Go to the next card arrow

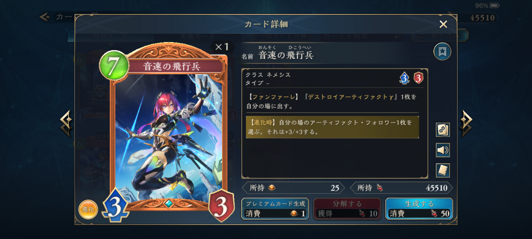point(466,123)
